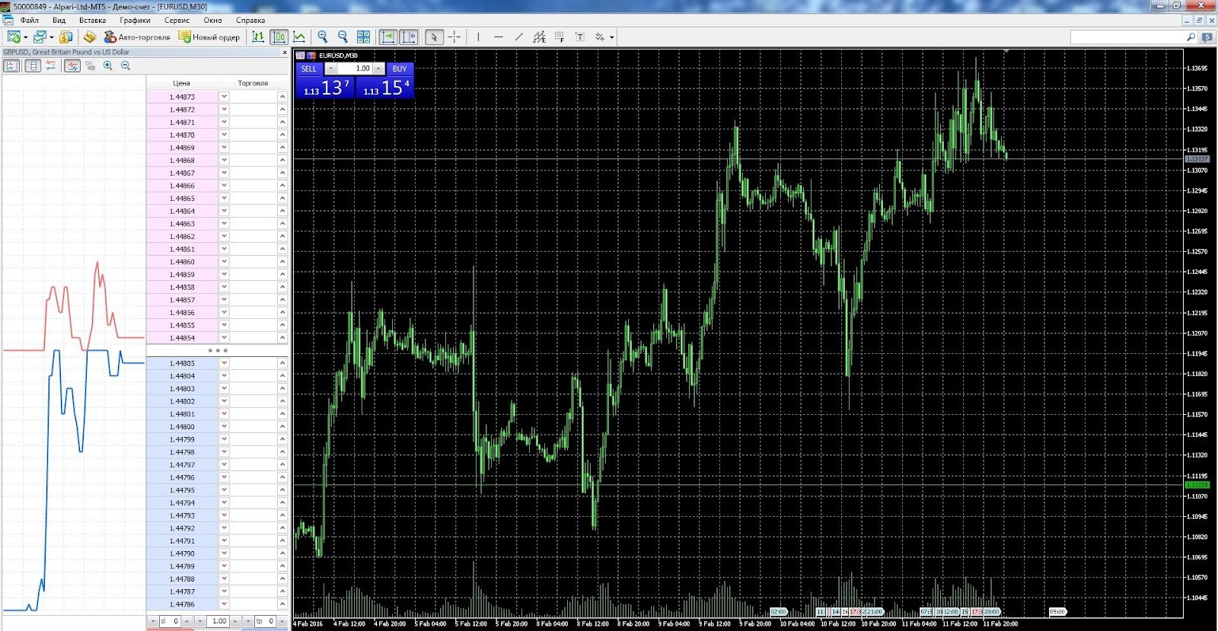The height and width of the screenshot is (631, 1218).
Task: Zoom in the GBPUSD tick chart
Action: pyautogui.click(x=108, y=66)
